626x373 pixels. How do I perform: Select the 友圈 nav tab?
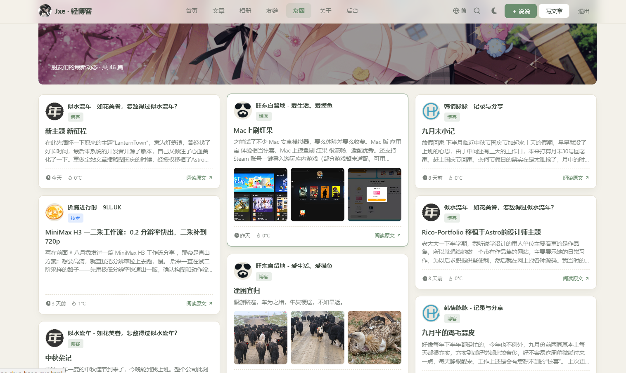(299, 11)
